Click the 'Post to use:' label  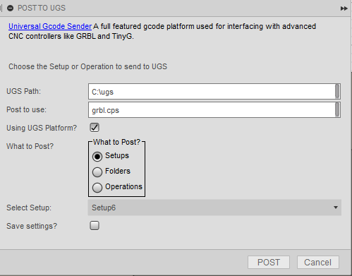[26, 109]
